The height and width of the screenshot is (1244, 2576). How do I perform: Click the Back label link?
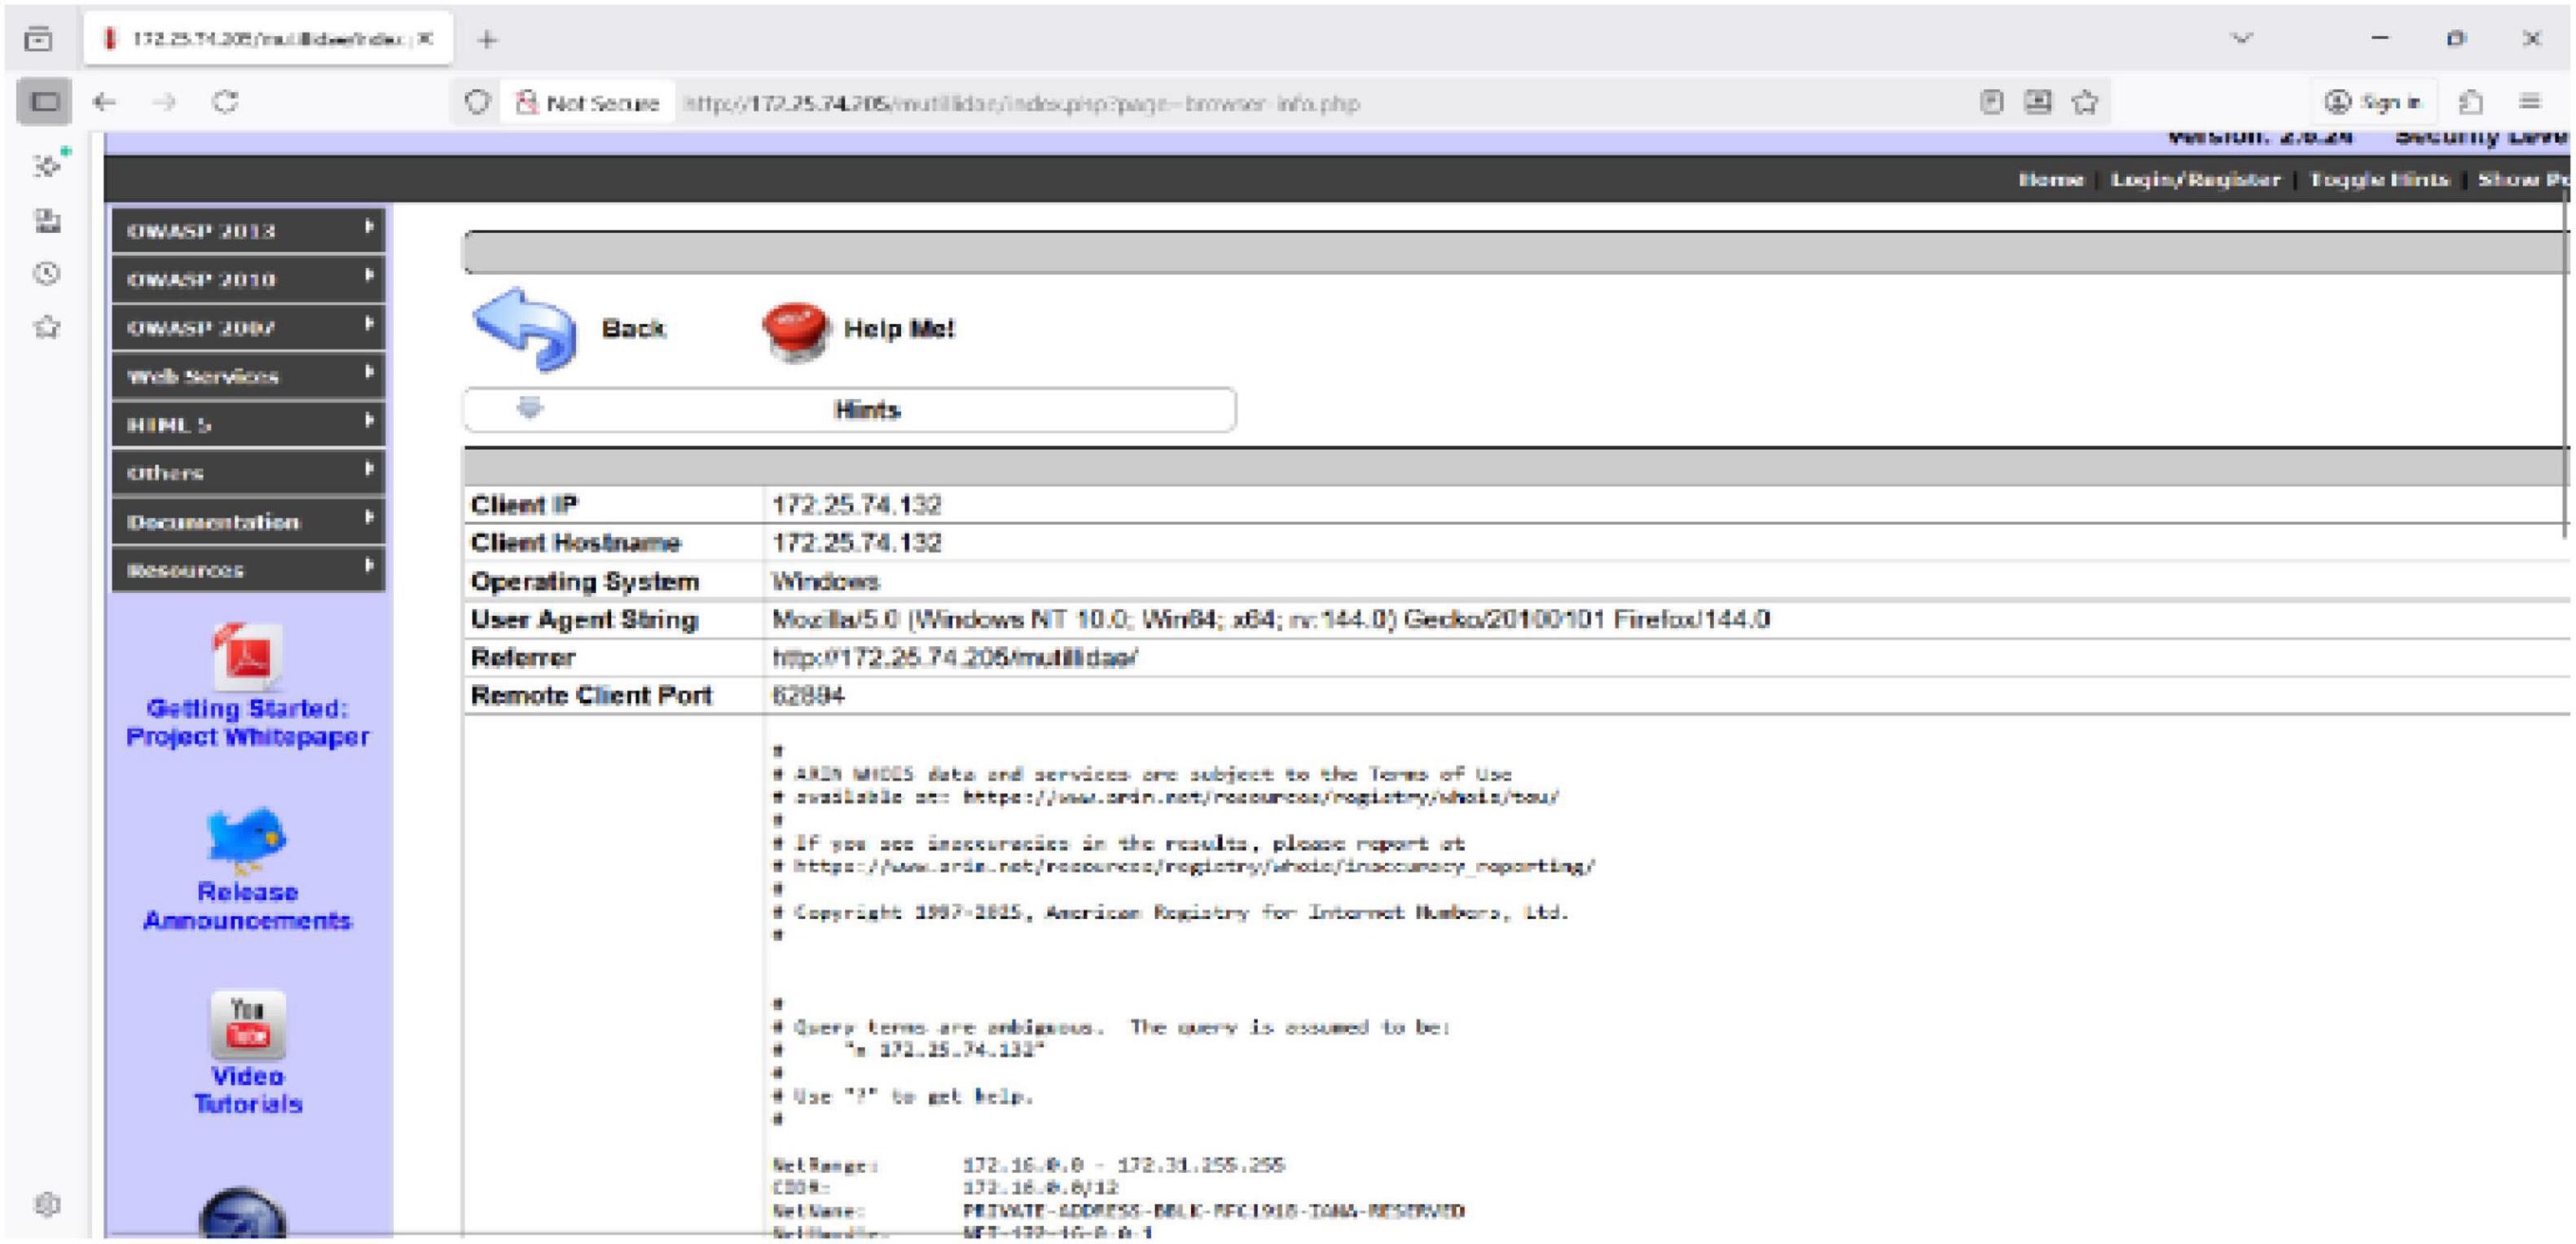pyautogui.click(x=633, y=329)
